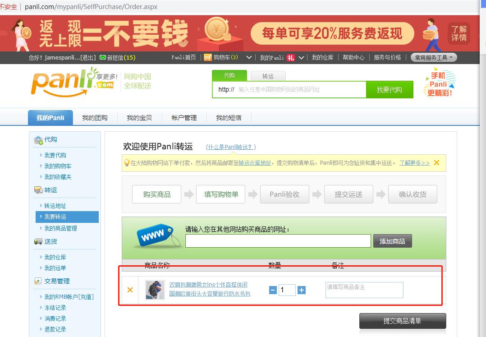The width and height of the screenshot is (486, 337).
Task: Click the 提交商品清单 submit button
Action: point(403,321)
